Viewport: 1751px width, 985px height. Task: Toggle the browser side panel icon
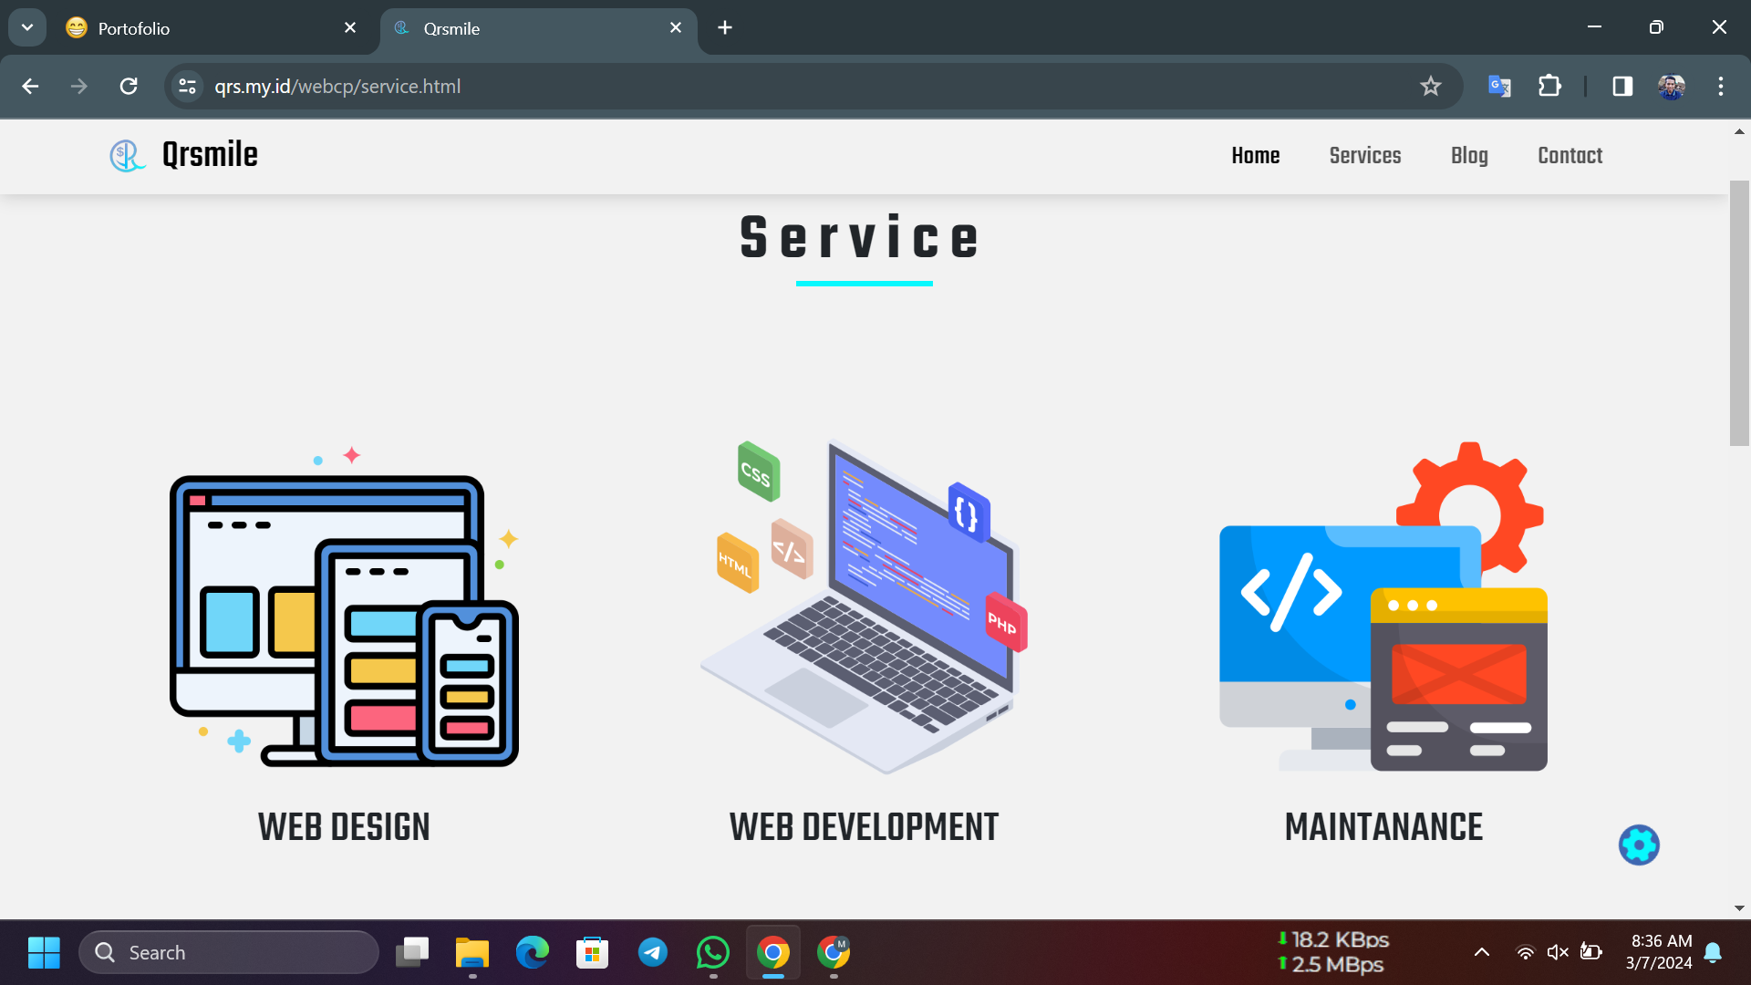[1622, 86]
